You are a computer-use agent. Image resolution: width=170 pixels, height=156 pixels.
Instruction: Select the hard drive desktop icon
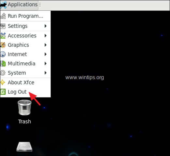24,147
